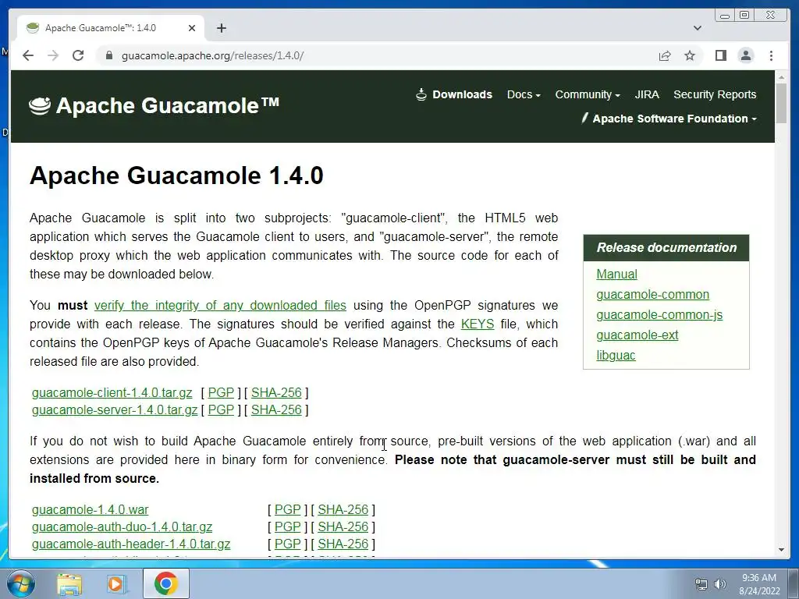This screenshot has width=799, height=599.
Task: Click the Apache Guacamole 1.4.0 heading
Action: pyautogui.click(x=176, y=175)
